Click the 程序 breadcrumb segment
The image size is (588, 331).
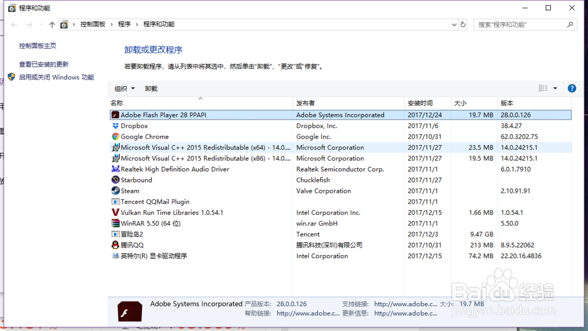pos(124,24)
